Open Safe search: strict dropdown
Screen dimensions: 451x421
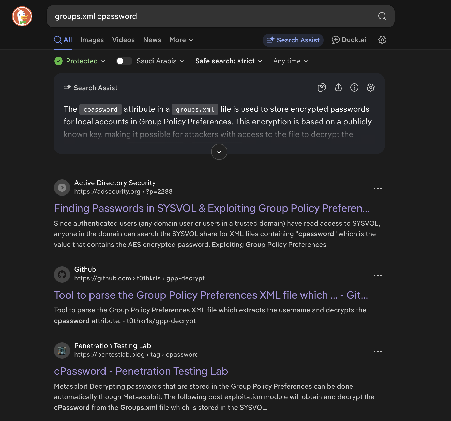228,61
